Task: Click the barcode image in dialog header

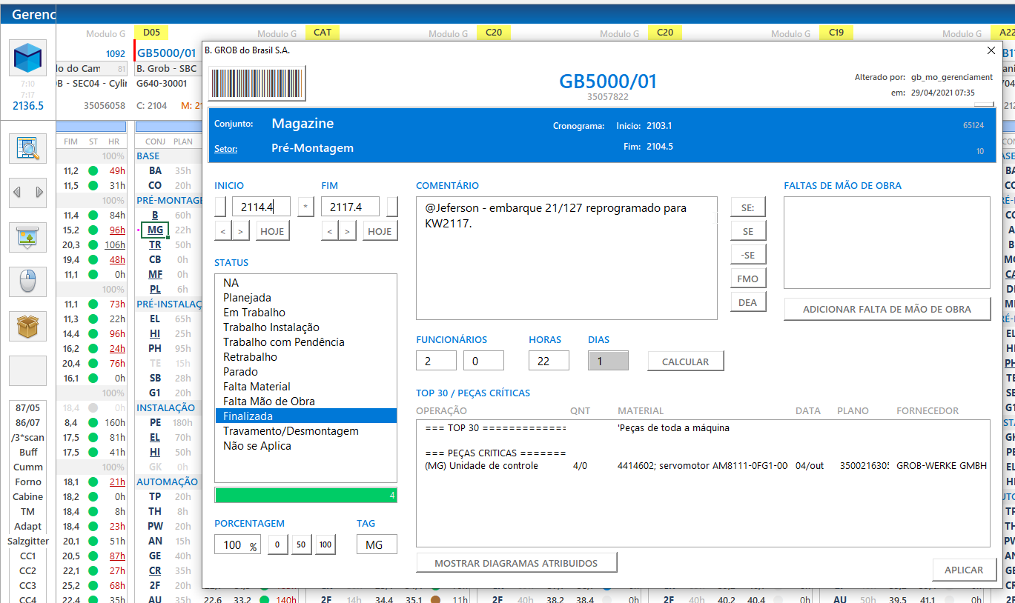Action: 257,83
